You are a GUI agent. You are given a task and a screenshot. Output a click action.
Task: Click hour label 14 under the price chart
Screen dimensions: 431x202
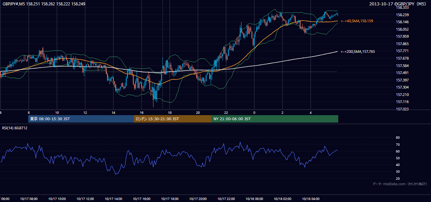click(113, 113)
